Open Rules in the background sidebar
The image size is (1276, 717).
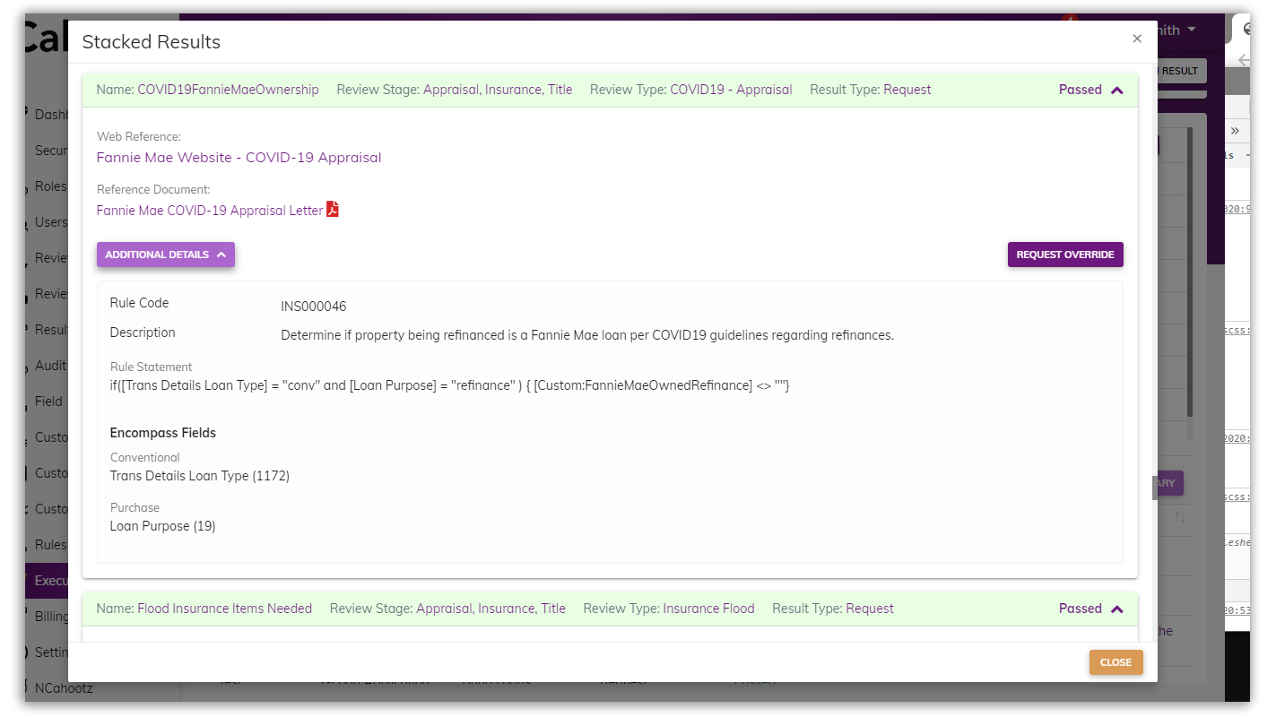[50, 545]
